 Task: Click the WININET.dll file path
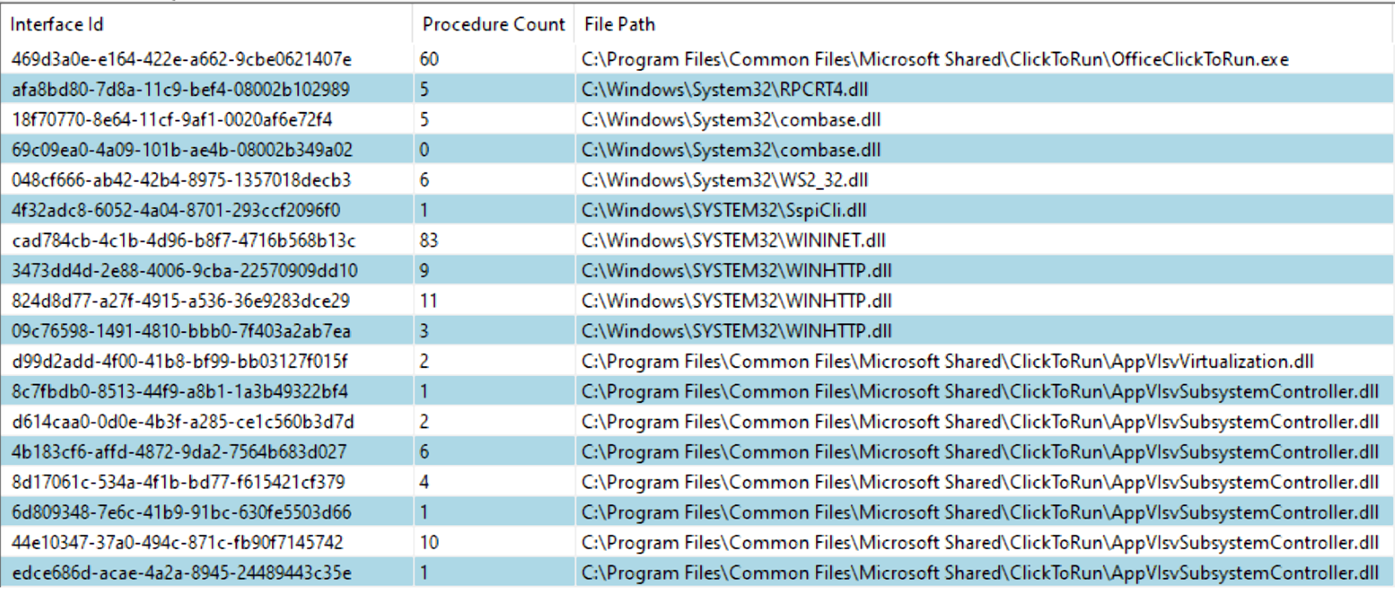pos(733,241)
